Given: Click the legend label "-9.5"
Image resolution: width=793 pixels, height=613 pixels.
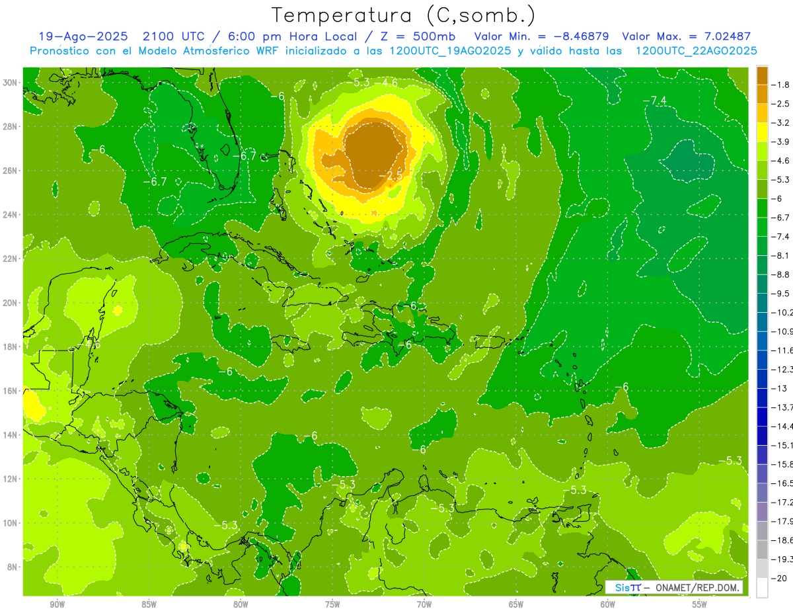Looking at the screenshot, I should pyautogui.click(x=781, y=294).
